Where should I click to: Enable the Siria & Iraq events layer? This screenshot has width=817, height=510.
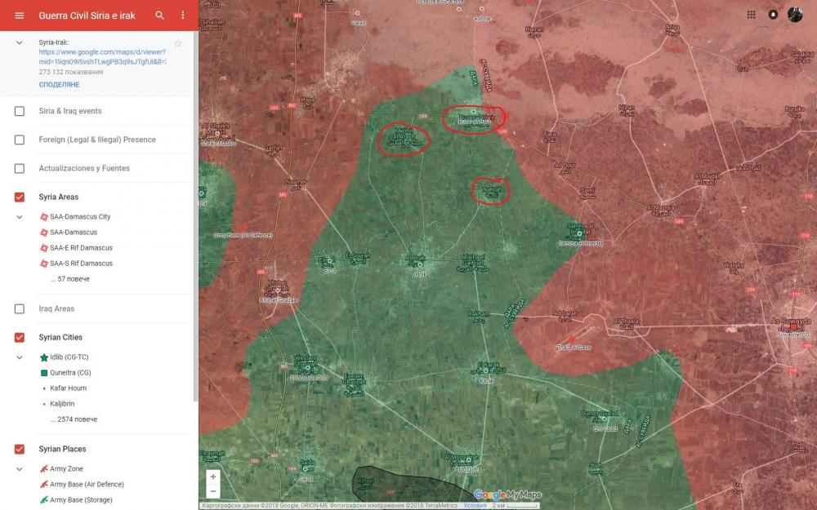tap(20, 111)
